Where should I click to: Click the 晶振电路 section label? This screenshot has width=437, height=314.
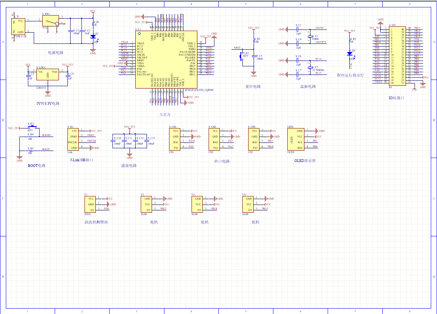308,87
